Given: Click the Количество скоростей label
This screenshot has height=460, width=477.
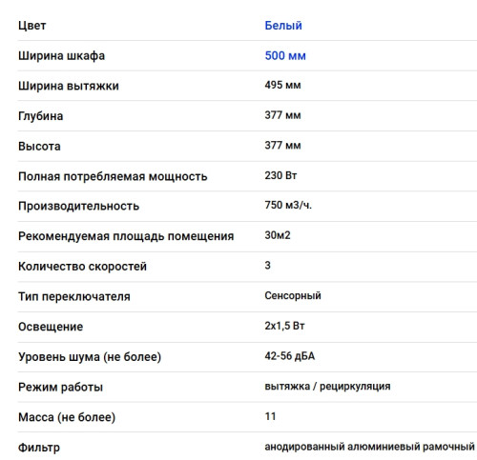Looking at the screenshot, I should 82,267.
